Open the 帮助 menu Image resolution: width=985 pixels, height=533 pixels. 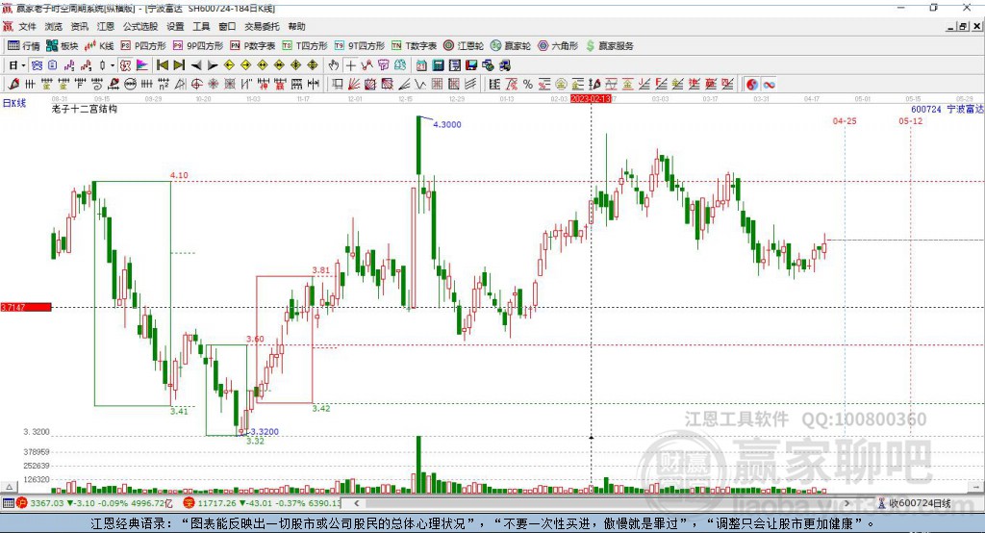296,26
